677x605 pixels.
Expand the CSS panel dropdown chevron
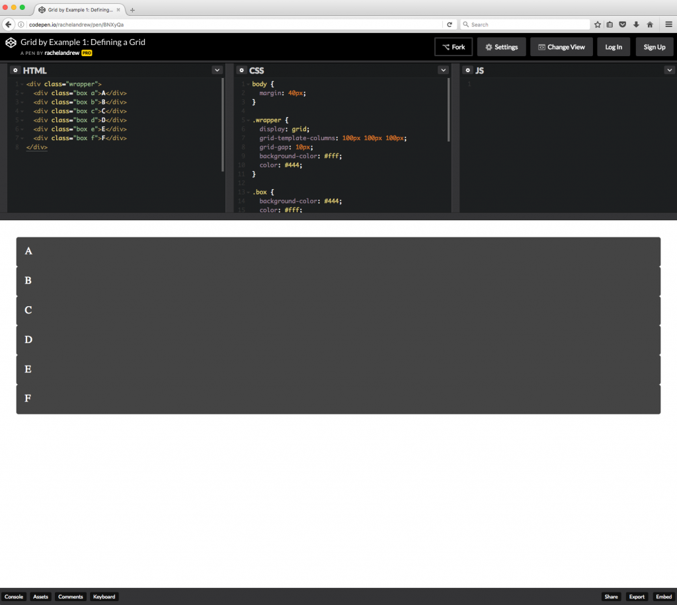tap(443, 70)
